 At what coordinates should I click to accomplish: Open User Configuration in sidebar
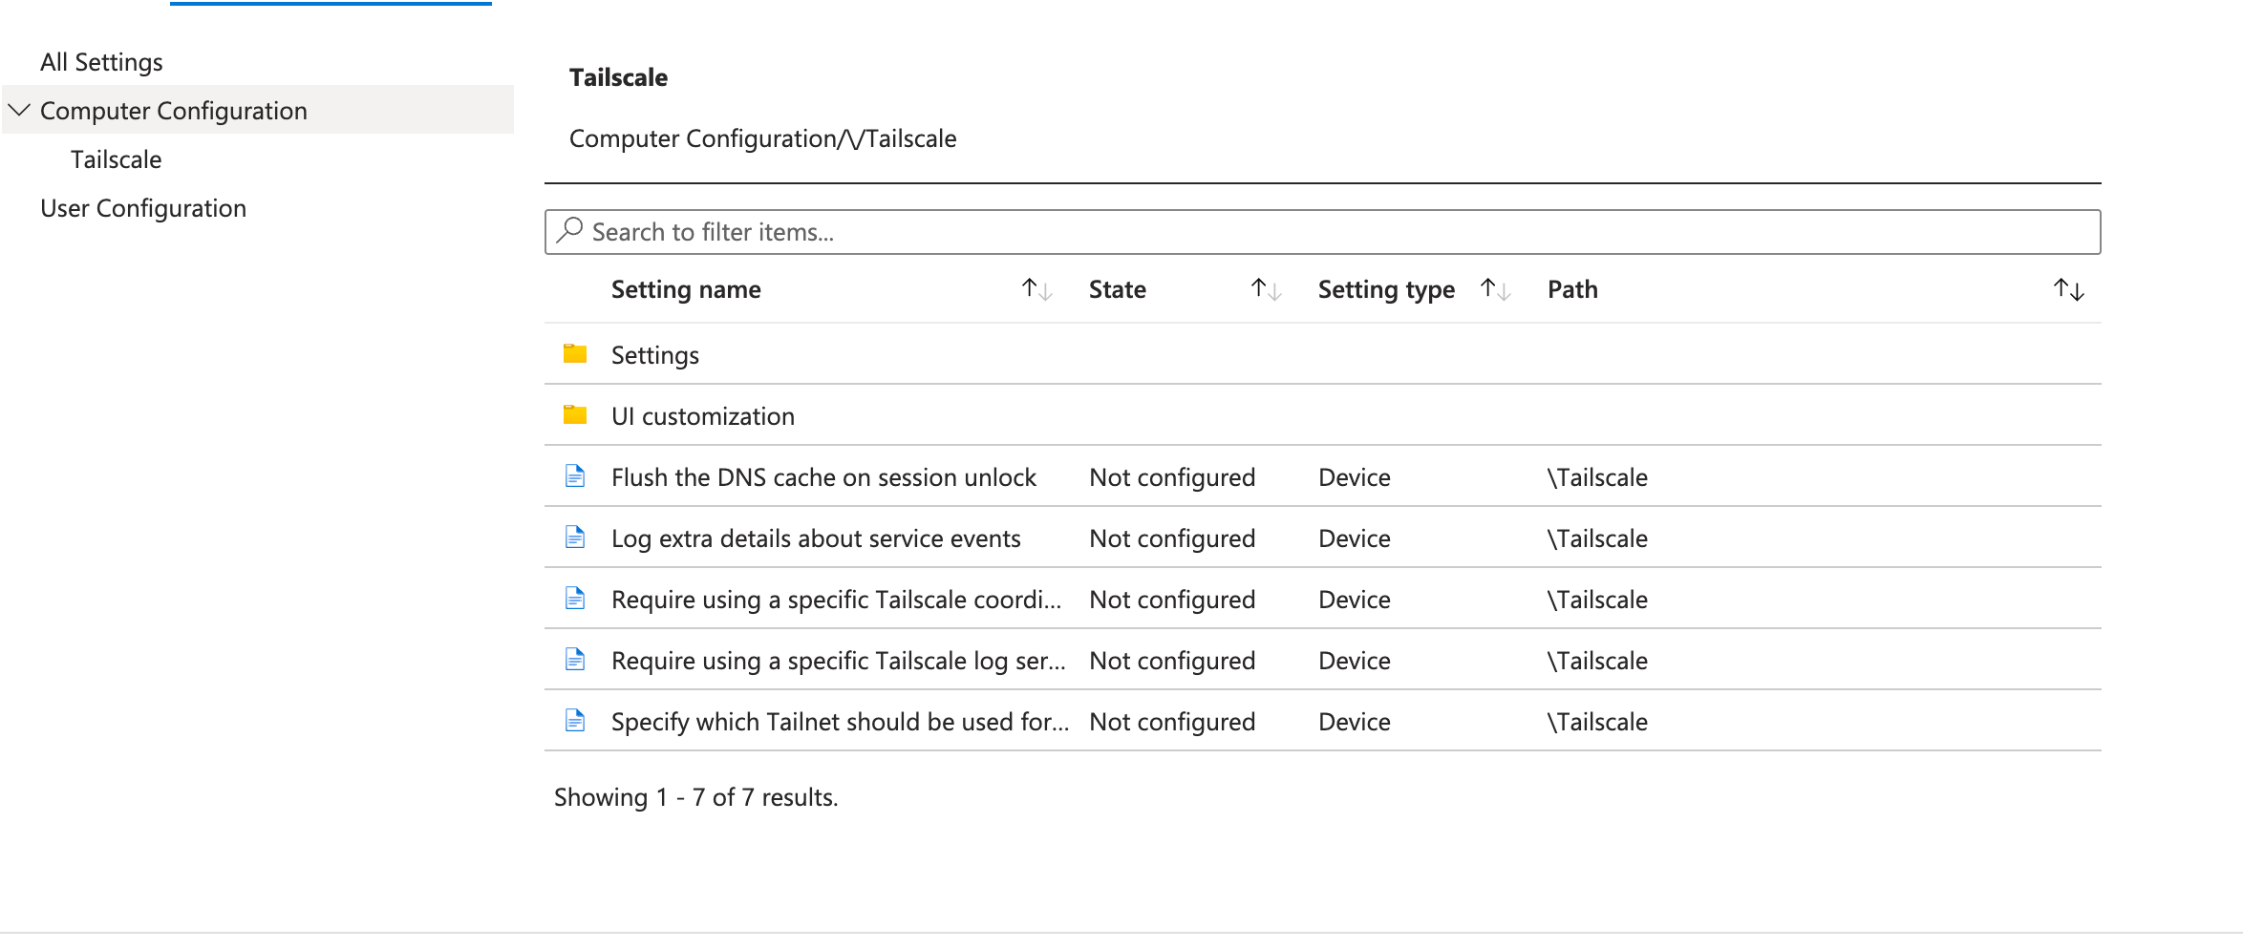pos(143,208)
